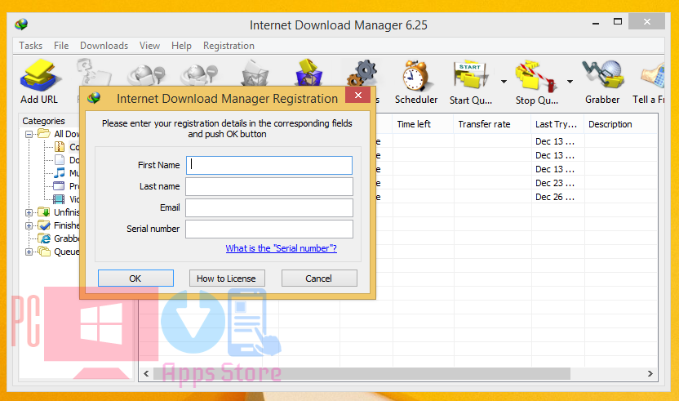
Task: Select the Compressed category archive icon
Action: pyautogui.click(x=60, y=147)
